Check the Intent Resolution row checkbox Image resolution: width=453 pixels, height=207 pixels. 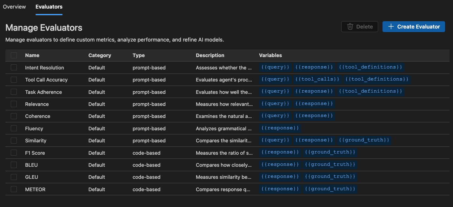pos(14,68)
